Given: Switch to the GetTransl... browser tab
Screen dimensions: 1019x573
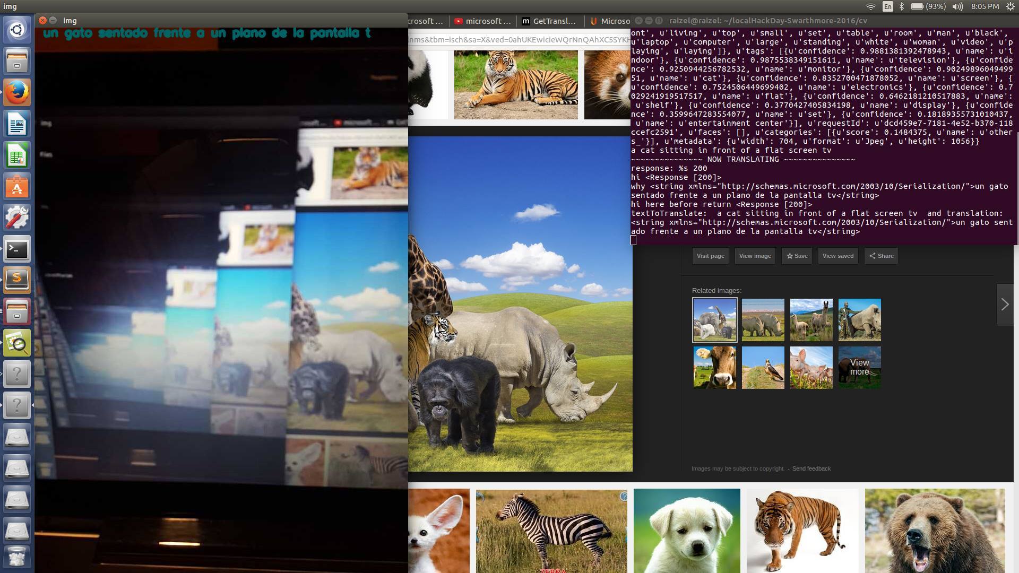Looking at the screenshot, I should 549,21.
